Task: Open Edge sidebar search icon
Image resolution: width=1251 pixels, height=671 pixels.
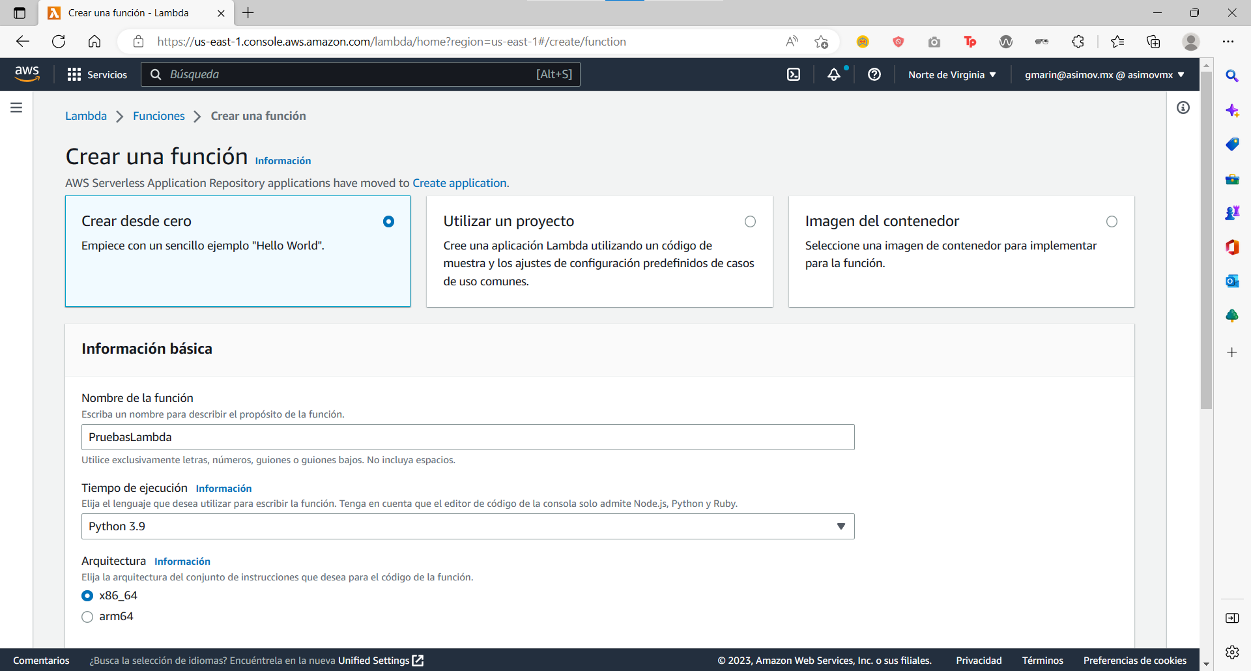Action: (x=1232, y=76)
